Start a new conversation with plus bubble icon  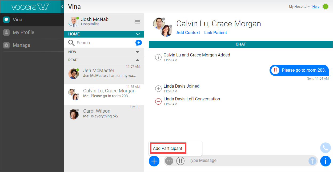point(139,43)
